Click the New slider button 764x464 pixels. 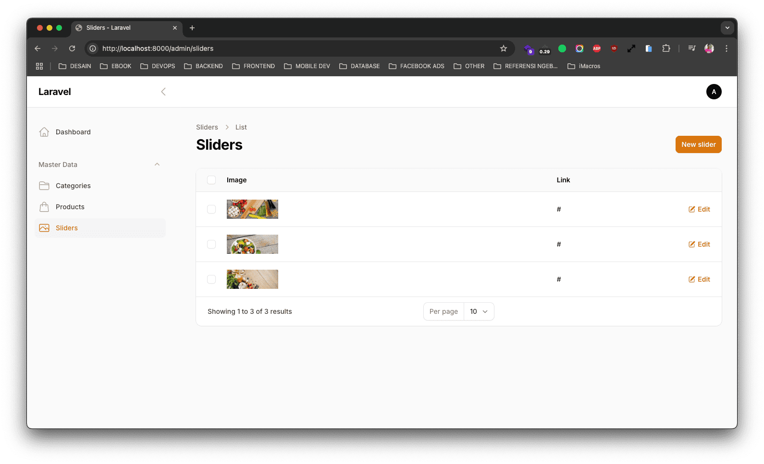point(698,144)
